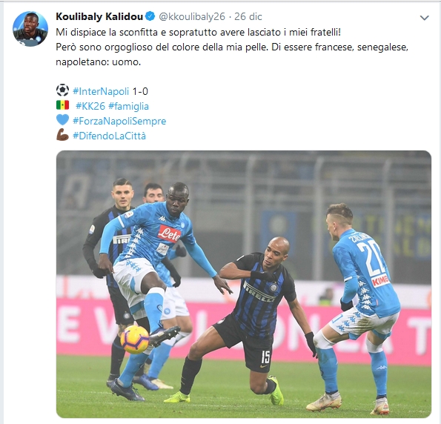Open the #KK26 hashtag
The image size is (441, 424).
90,106
